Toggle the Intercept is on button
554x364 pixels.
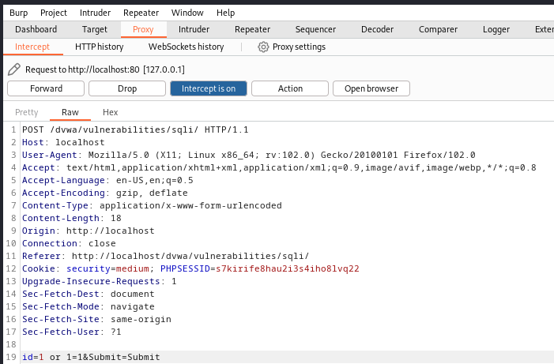[x=209, y=88]
